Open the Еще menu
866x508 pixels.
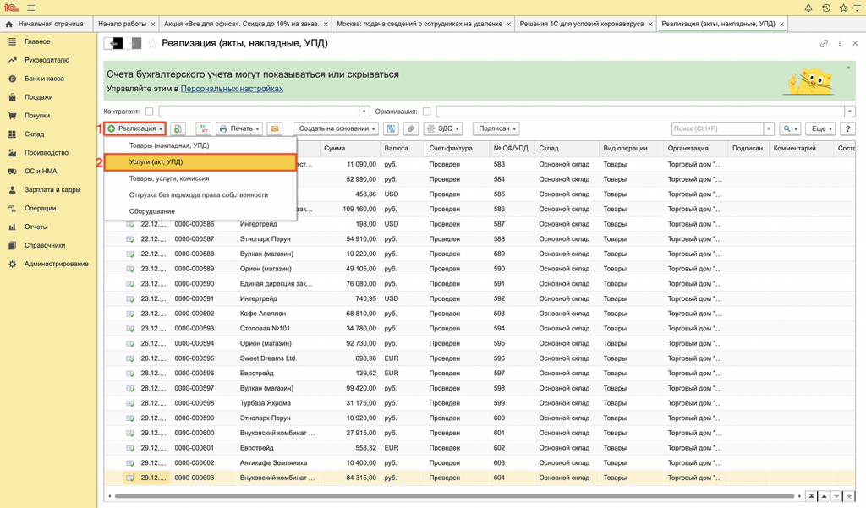pyautogui.click(x=820, y=128)
